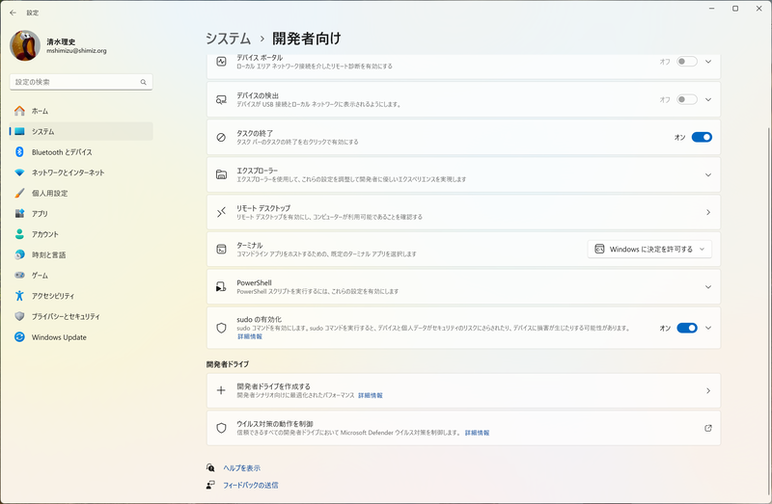Viewport: 772px width, 504px height.
Task: Toggle the デバイスの検出 switch
Action: pos(687,100)
